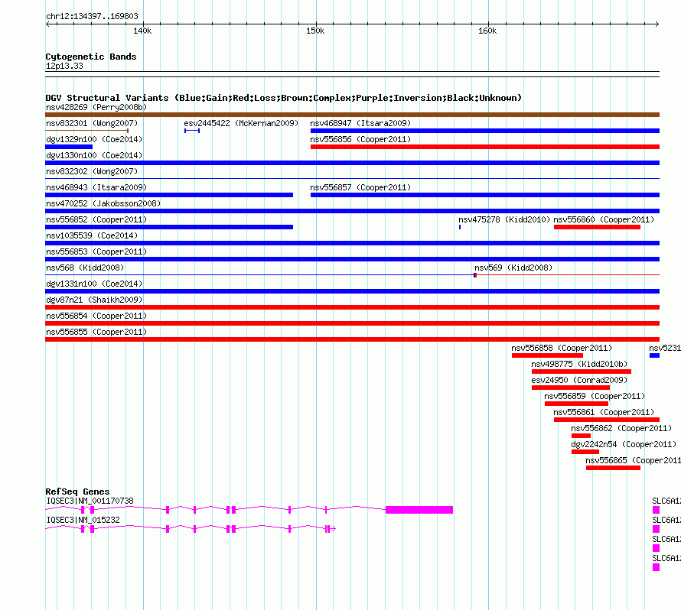Open nsv468943 (Itsara2009) label

96,187
